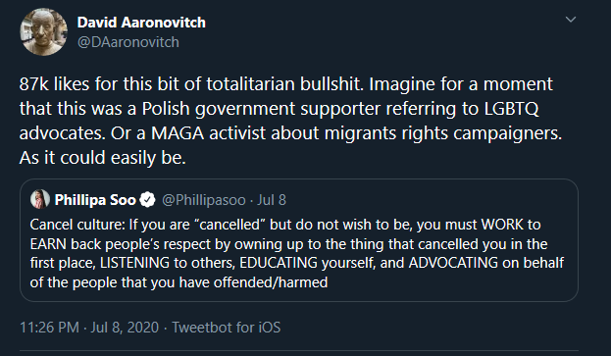The width and height of the screenshot is (611, 356).
Task: Expand the tweet options chevron
Action: pyautogui.click(x=571, y=19)
